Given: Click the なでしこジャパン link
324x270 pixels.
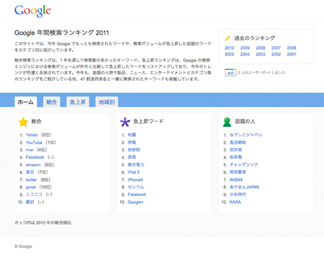Looking at the screenshot, I should point(246,135).
